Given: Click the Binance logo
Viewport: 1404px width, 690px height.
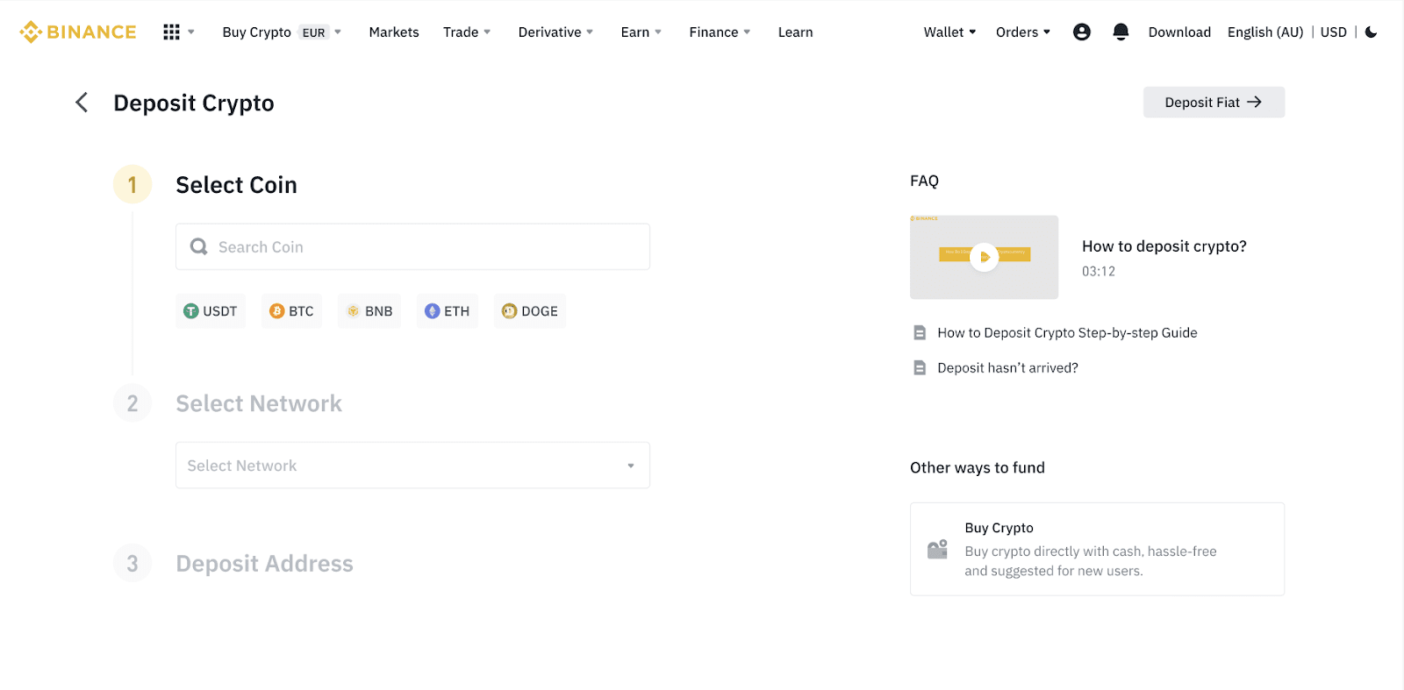Looking at the screenshot, I should [78, 32].
